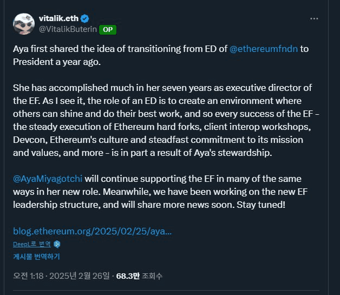Open the vitalik.eth display name
This screenshot has height=295, width=340.
(x=62, y=18)
